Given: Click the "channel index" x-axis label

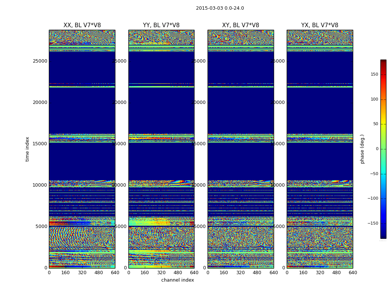Looking at the screenshot, I should tap(178, 280).
